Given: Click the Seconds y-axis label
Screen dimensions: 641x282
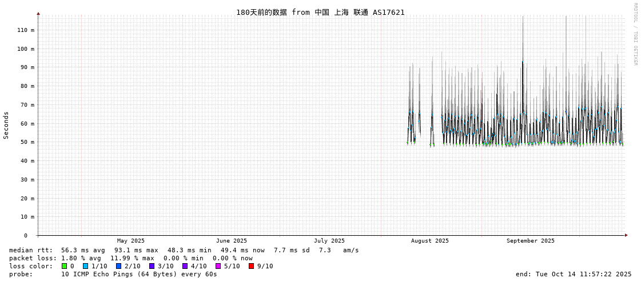Looking at the screenshot, I should (6, 125).
